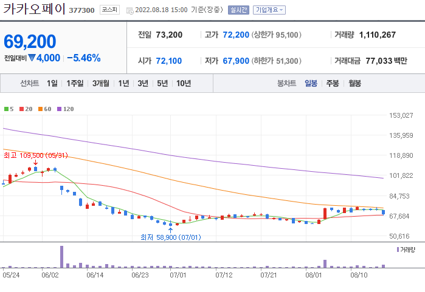
Task: Select the 1년 line chart tab
Action: pos(123,83)
